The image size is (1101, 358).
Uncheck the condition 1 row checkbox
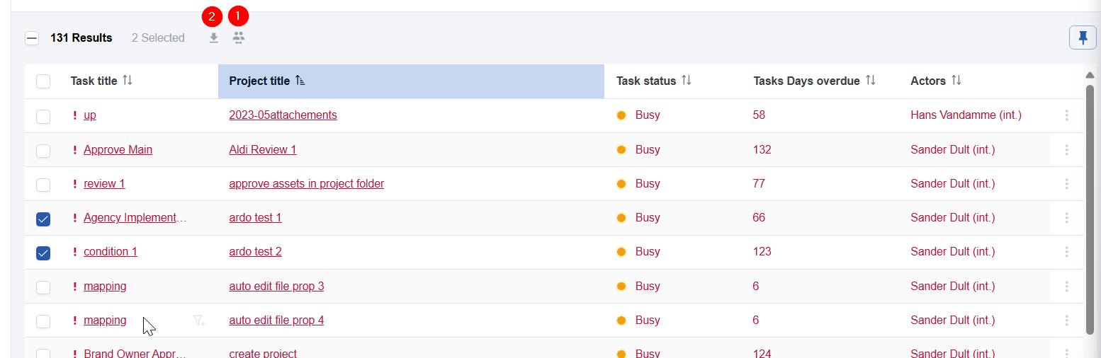pyautogui.click(x=43, y=253)
